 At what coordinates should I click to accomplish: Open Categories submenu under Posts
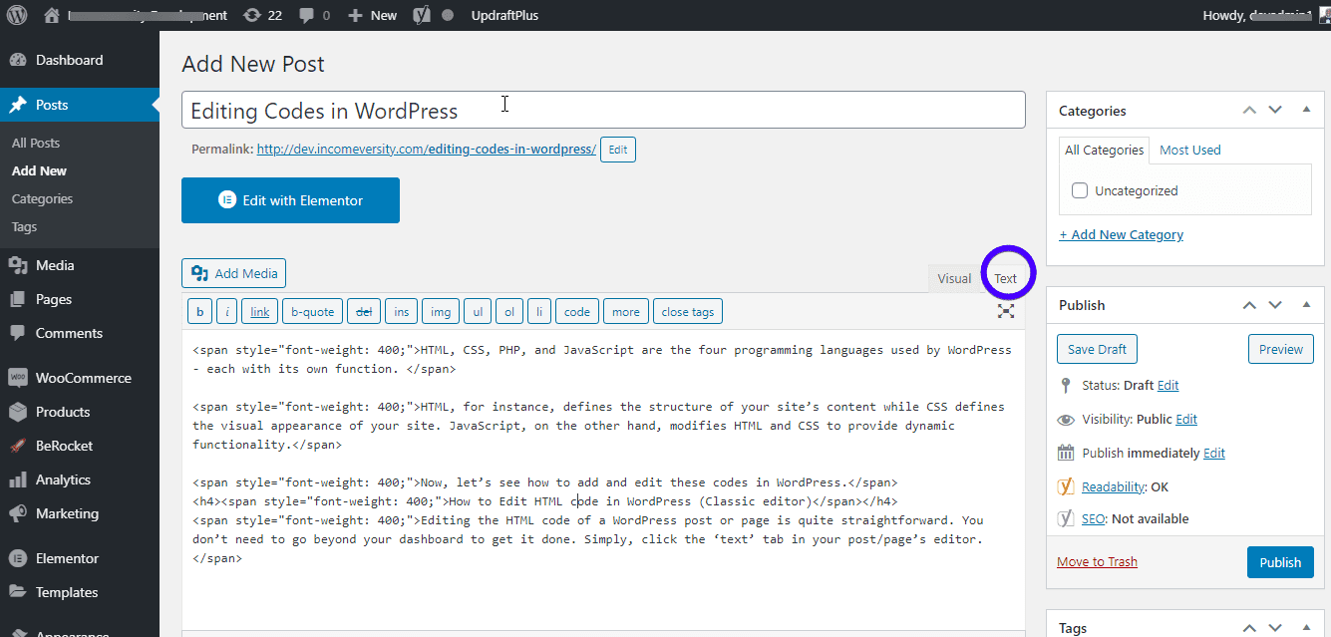[x=42, y=198]
